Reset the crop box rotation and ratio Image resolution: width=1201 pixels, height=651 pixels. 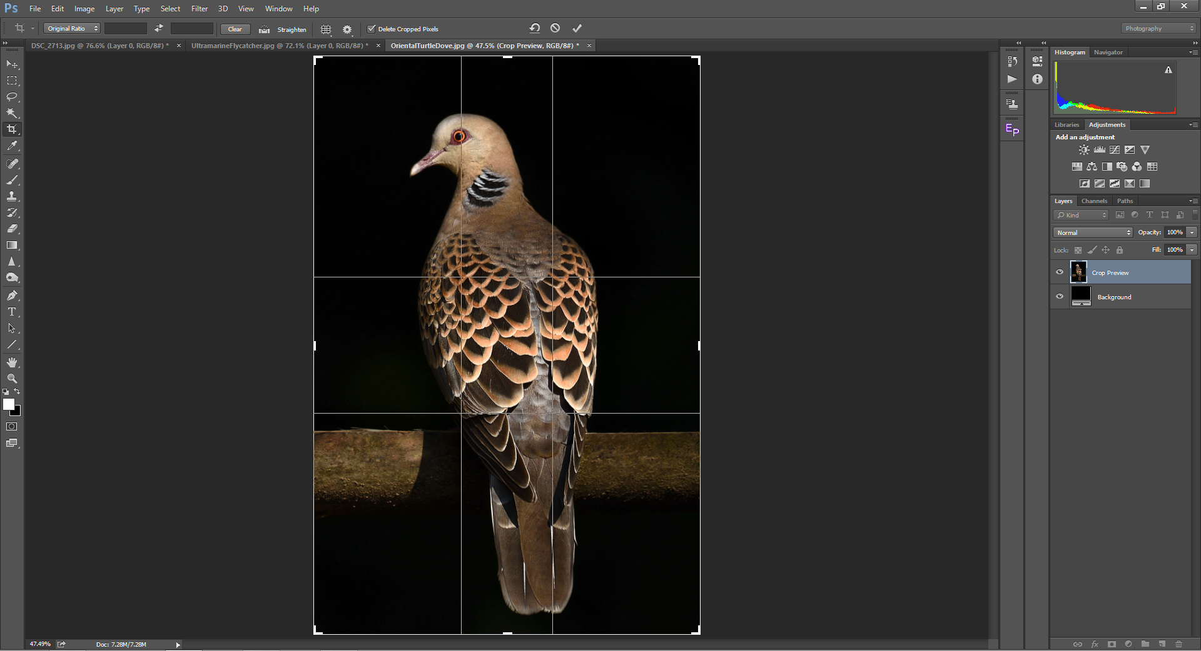click(x=534, y=28)
